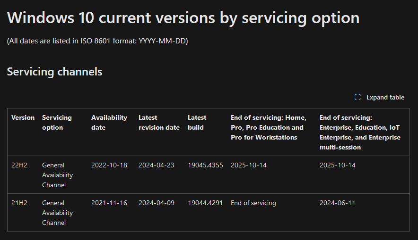Click the Latest revision date header

[x=159, y=123]
